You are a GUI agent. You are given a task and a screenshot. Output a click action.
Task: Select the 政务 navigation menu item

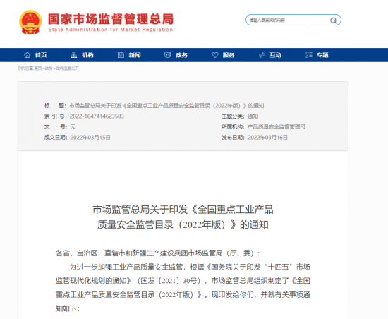(x=181, y=55)
